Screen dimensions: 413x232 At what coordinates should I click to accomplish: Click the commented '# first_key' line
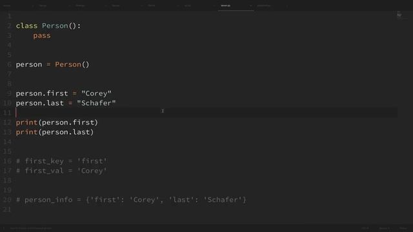(62, 161)
